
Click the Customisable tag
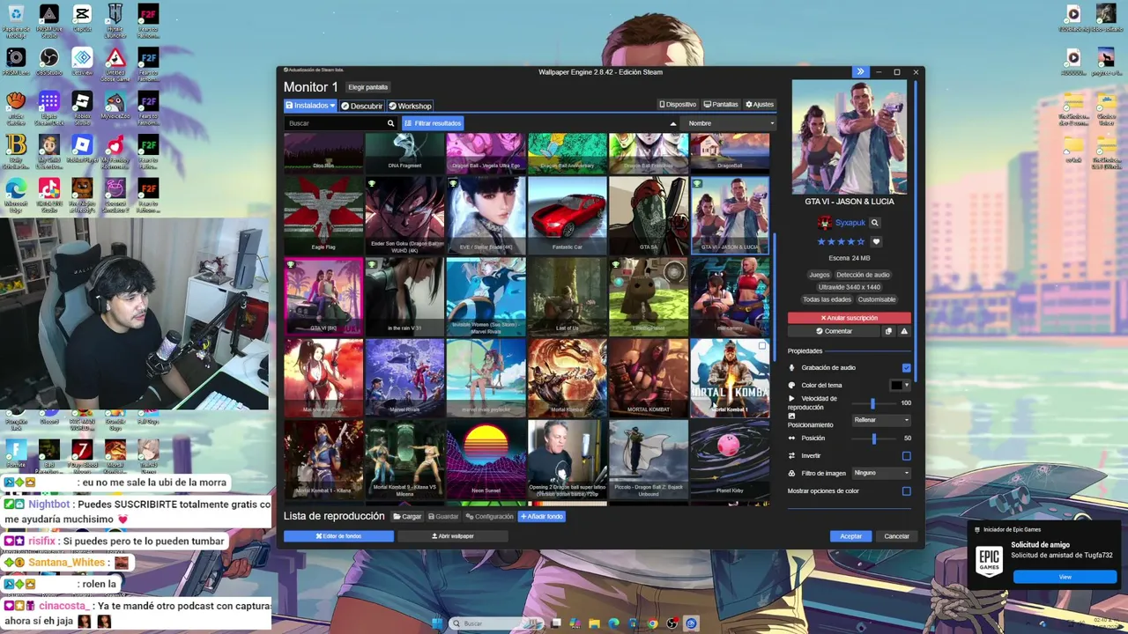(x=877, y=300)
